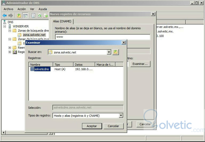Click the 192.168.0.... data cell
This screenshot has height=142, width=205.
pos(84,69)
